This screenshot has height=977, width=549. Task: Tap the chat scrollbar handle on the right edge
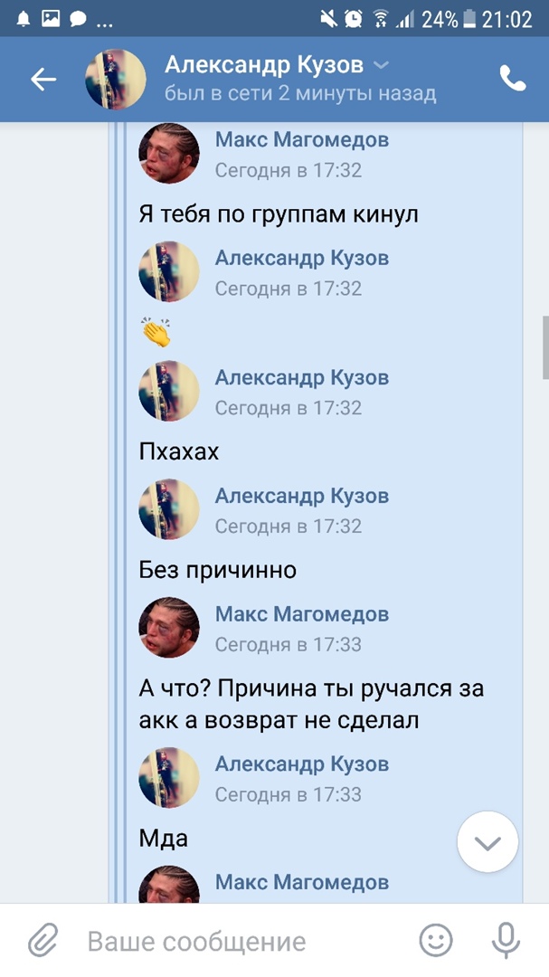click(x=545, y=347)
